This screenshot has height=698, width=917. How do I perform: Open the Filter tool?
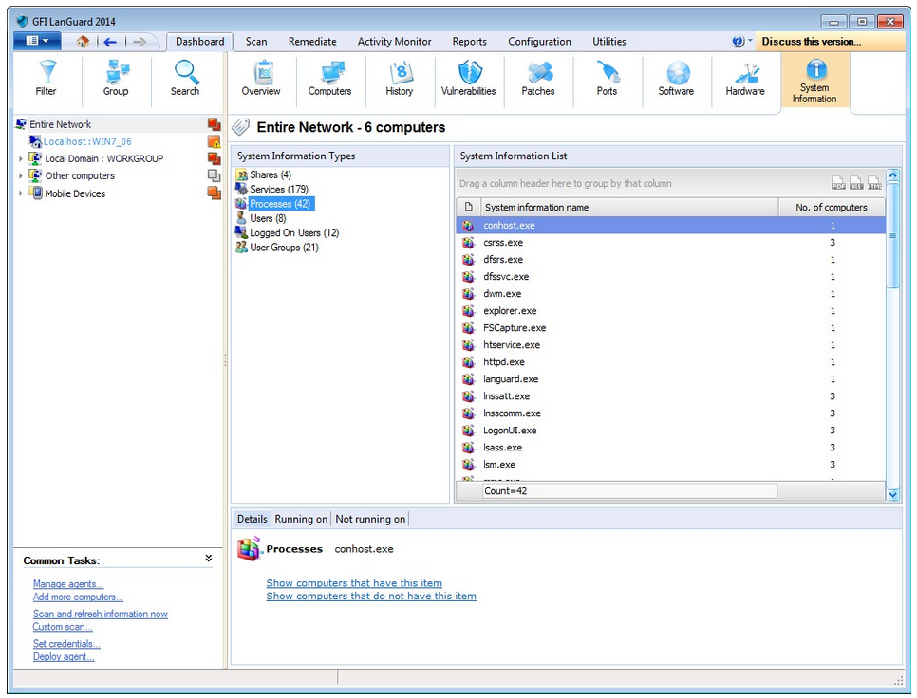47,79
